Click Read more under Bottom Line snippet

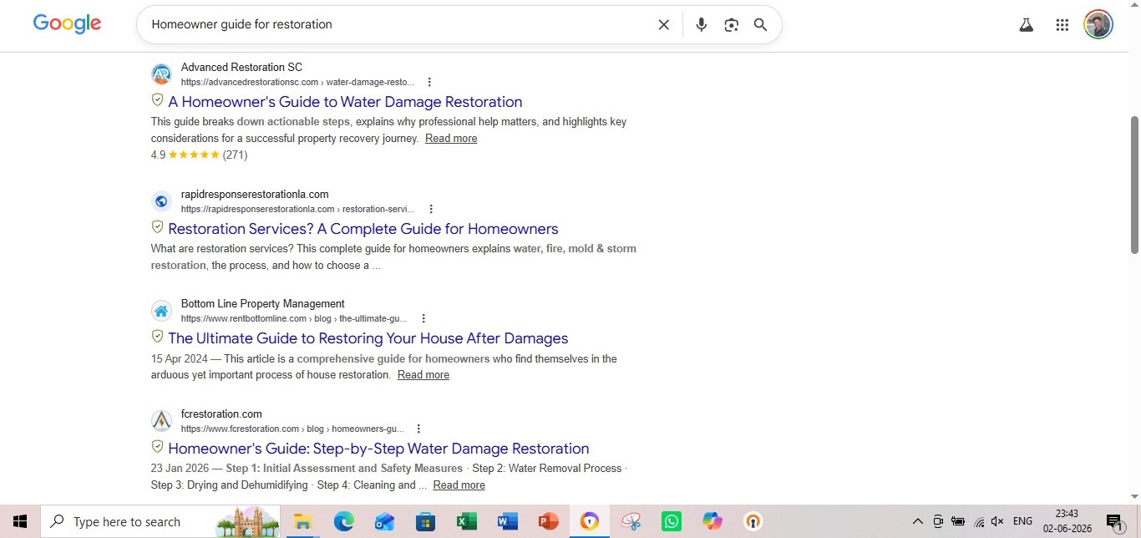coord(423,375)
